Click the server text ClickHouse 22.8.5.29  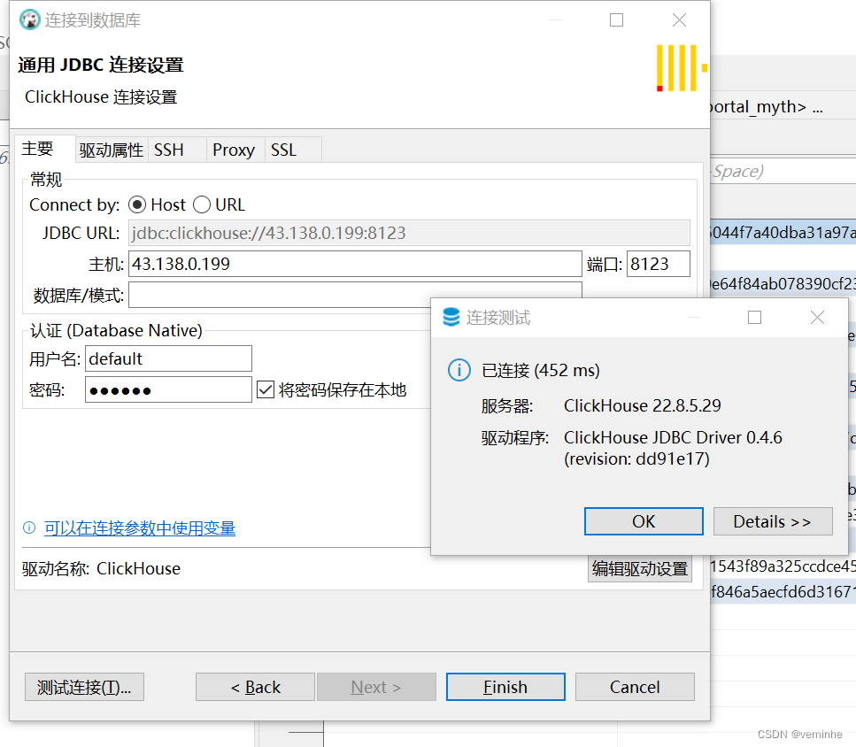tap(642, 405)
